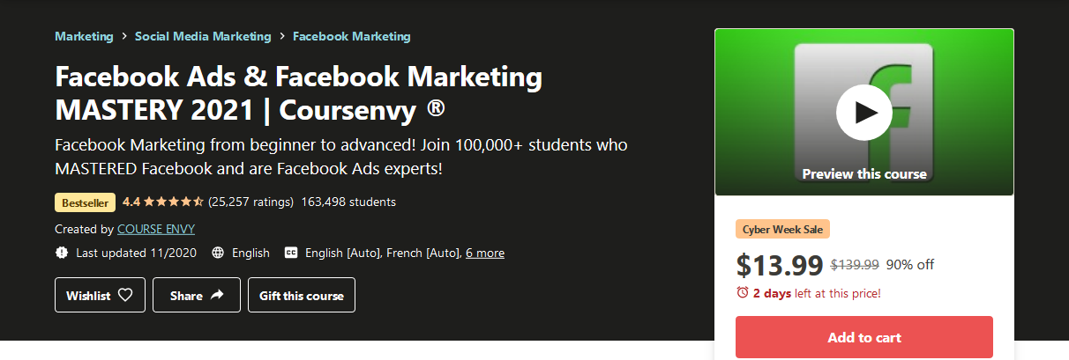Open COURSE ENVY instructor profile
Image resolution: width=1069 pixels, height=360 pixels.
(x=156, y=229)
